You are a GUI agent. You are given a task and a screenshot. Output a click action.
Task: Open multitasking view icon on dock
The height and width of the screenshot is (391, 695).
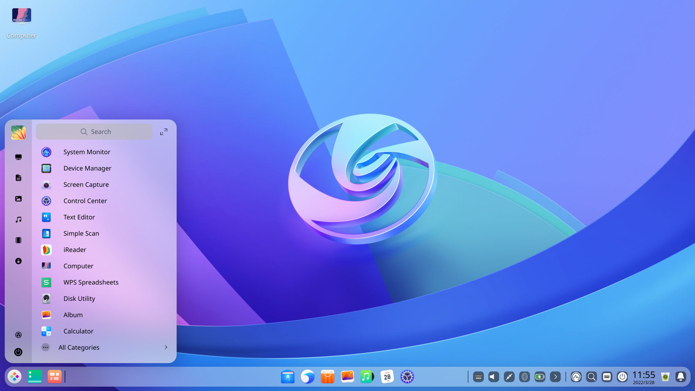point(55,377)
